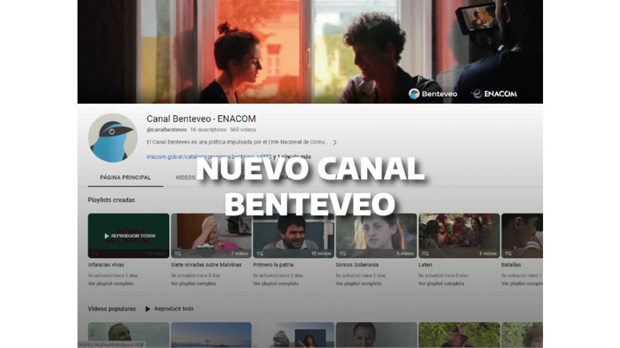
Task: Open the Somos Soberanía playlist thumbnail
Action: click(x=376, y=236)
